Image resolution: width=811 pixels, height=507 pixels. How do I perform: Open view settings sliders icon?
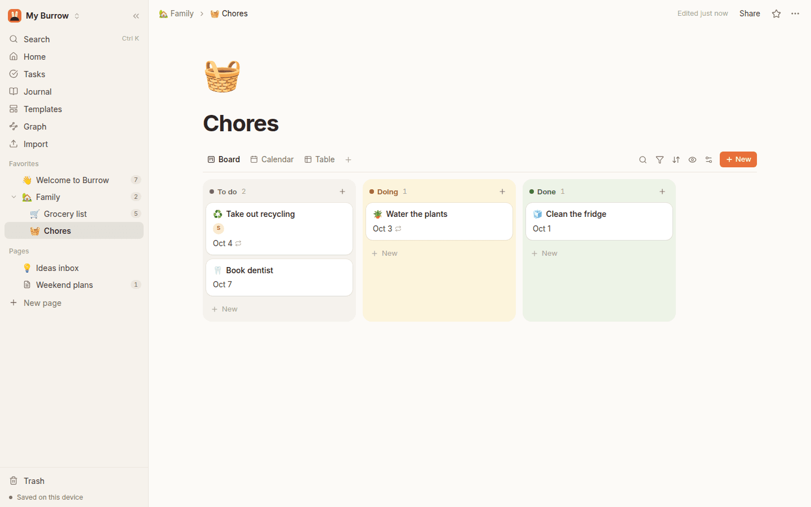708,160
